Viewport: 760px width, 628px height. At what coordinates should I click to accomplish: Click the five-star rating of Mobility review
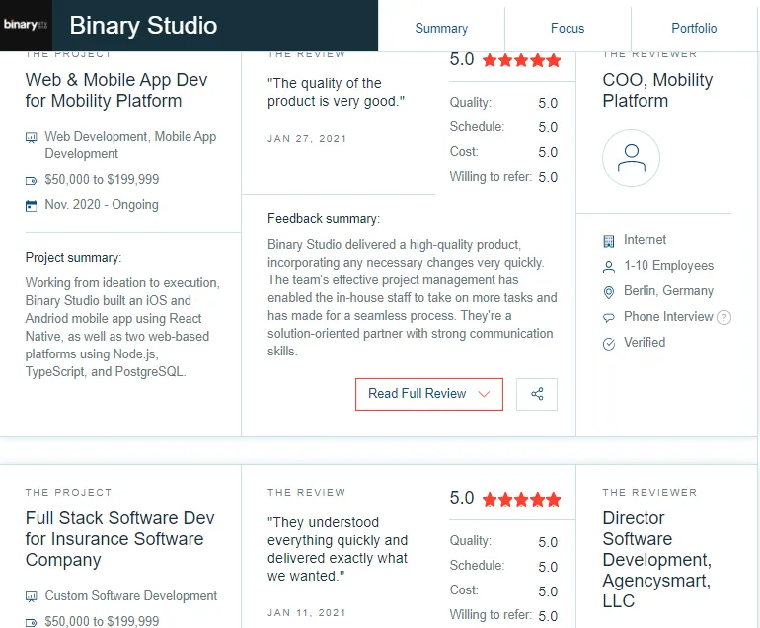click(521, 60)
